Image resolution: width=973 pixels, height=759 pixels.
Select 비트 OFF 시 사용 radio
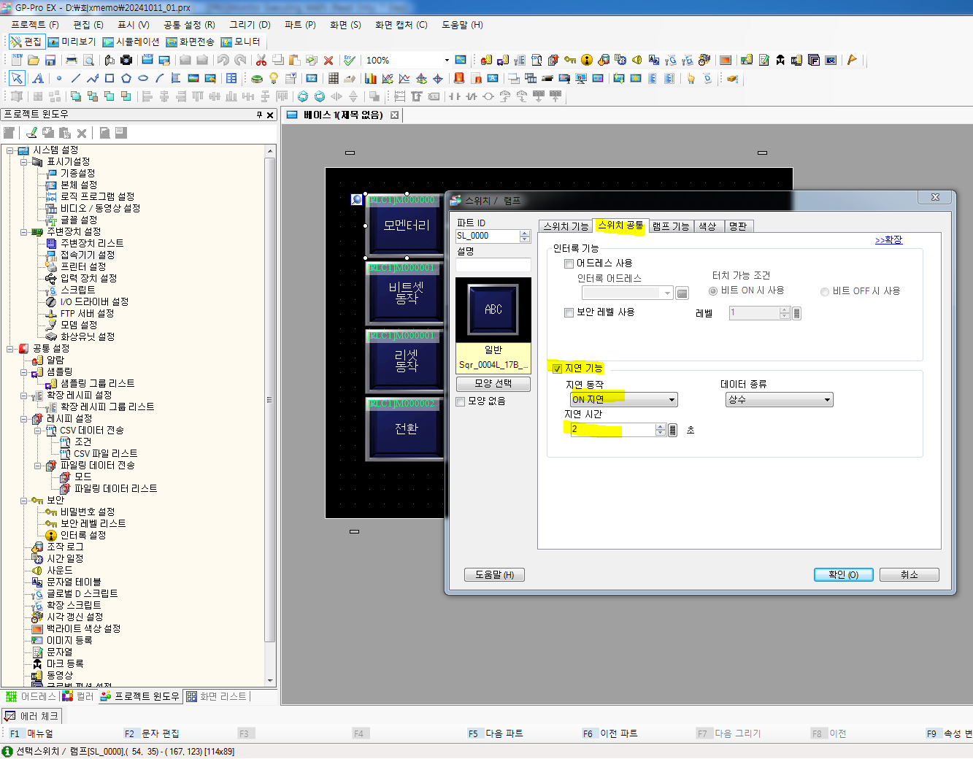[825, 291]
